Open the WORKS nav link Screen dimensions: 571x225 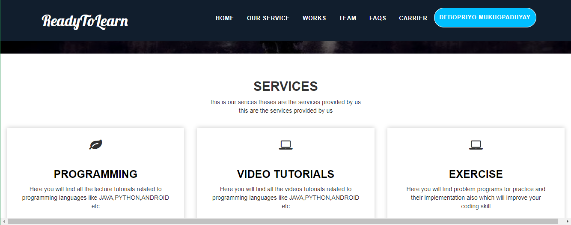click(314, 18)
